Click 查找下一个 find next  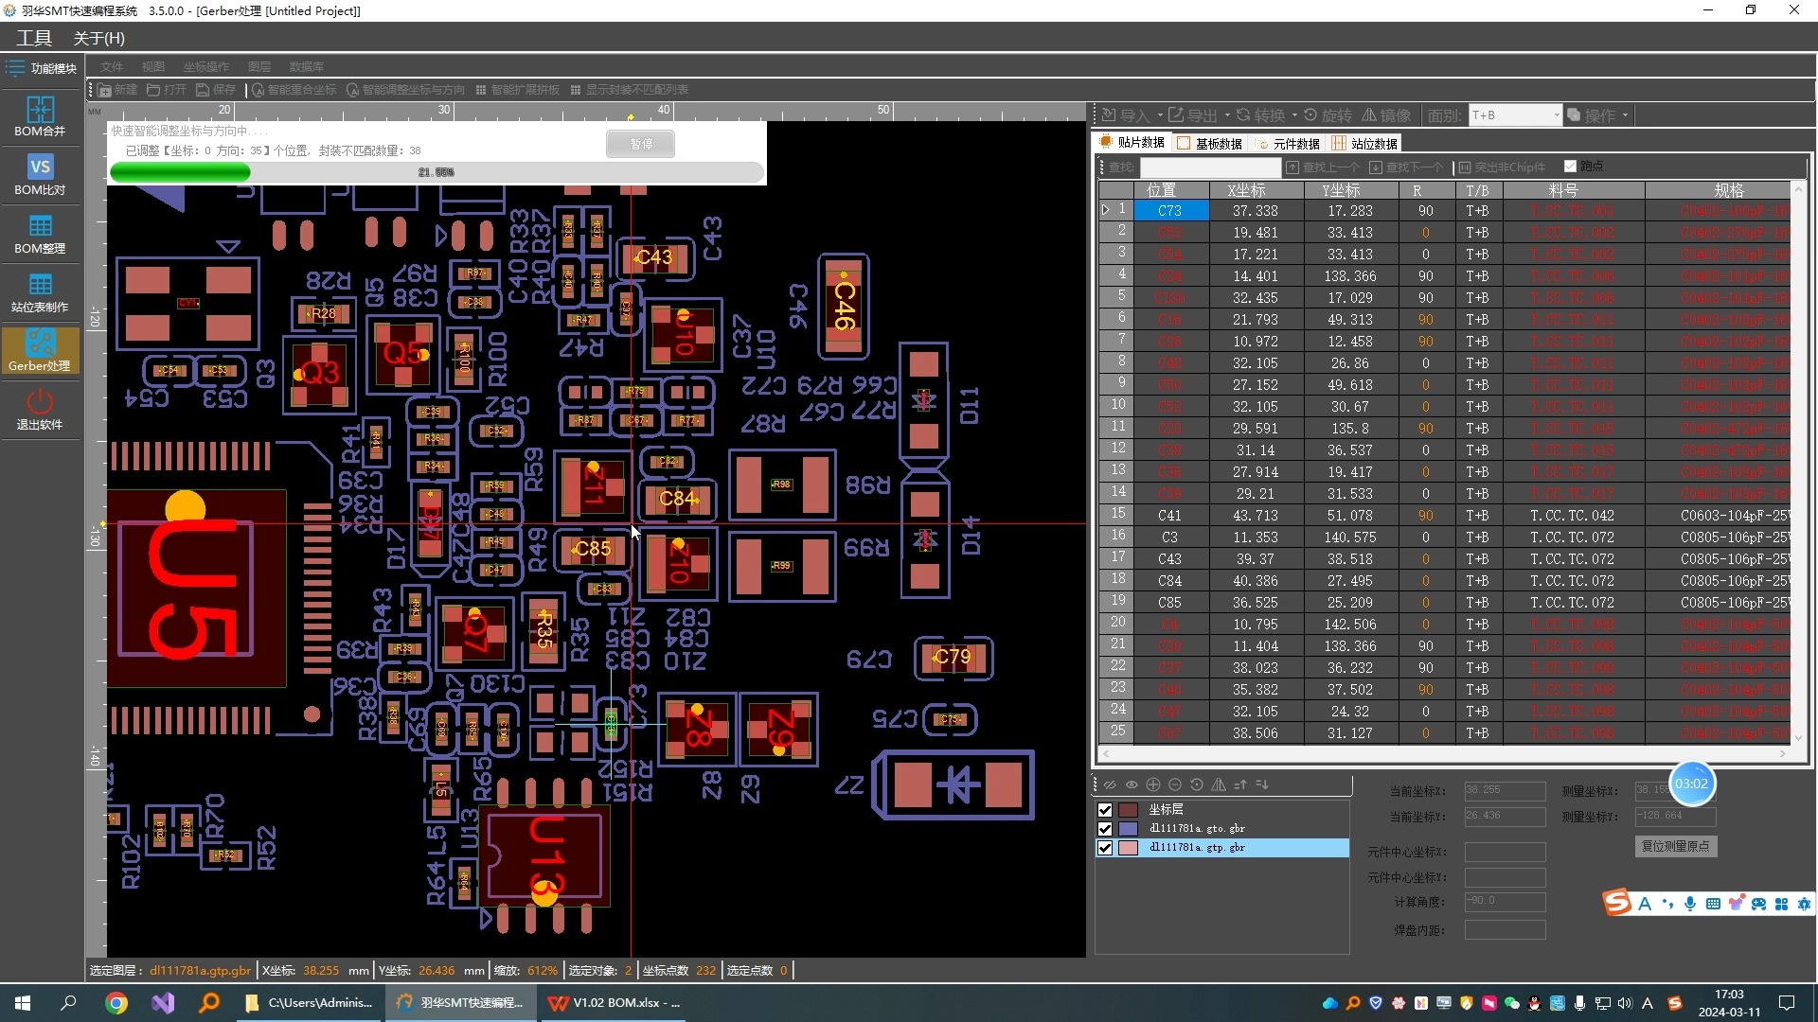pyautogui.click(x=1406, y=167)
